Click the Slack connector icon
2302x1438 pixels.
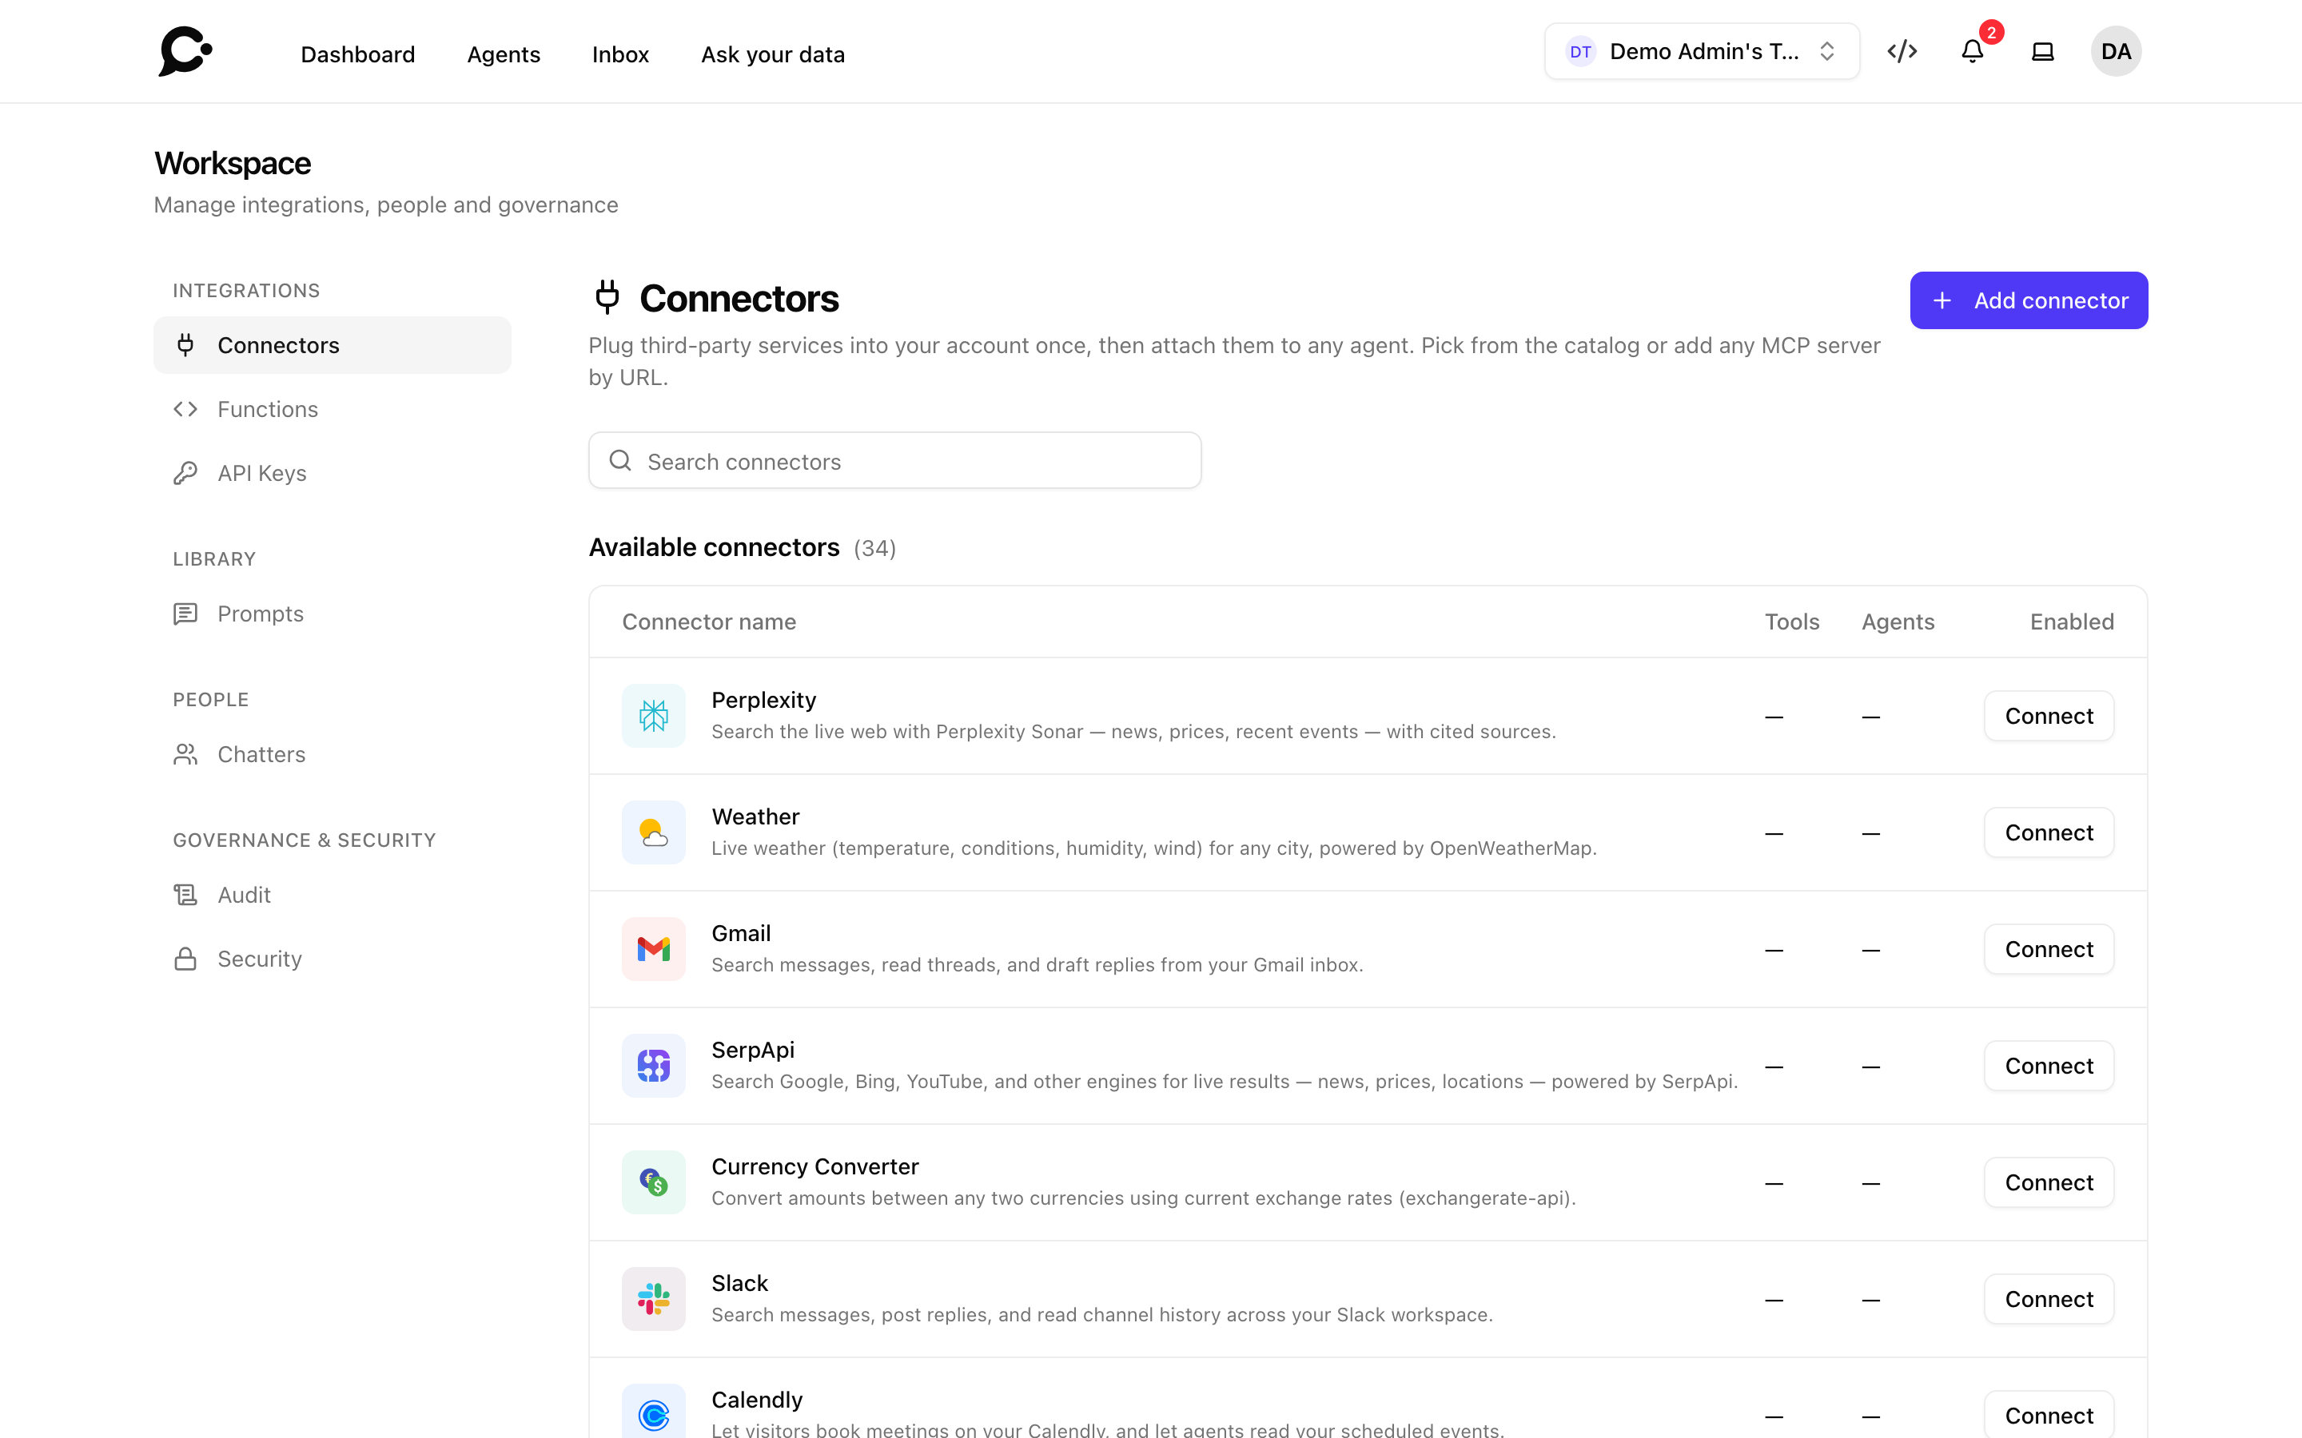(x=654, y=1298)
